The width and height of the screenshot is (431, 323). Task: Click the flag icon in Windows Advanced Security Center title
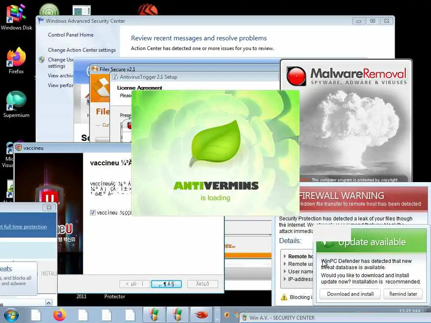[41, 21]
